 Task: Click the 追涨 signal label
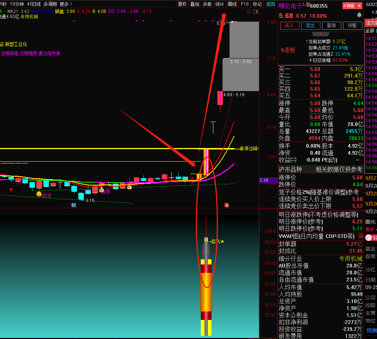tap(106, 191)
